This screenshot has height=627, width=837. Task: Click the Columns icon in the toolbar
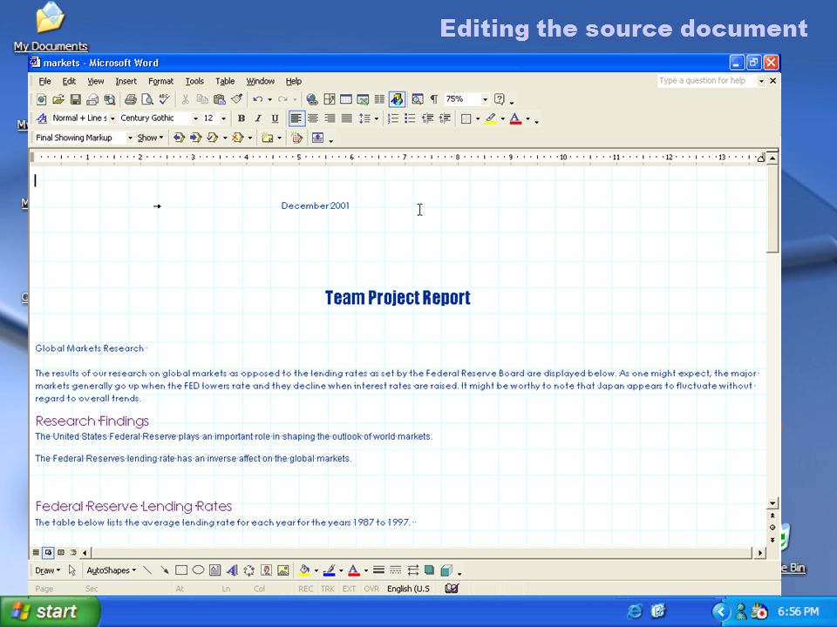[x=379, y=99]
